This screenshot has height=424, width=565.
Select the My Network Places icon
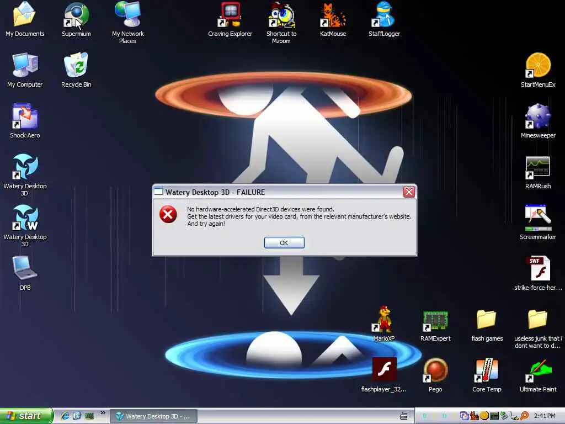tap(127, 22)
